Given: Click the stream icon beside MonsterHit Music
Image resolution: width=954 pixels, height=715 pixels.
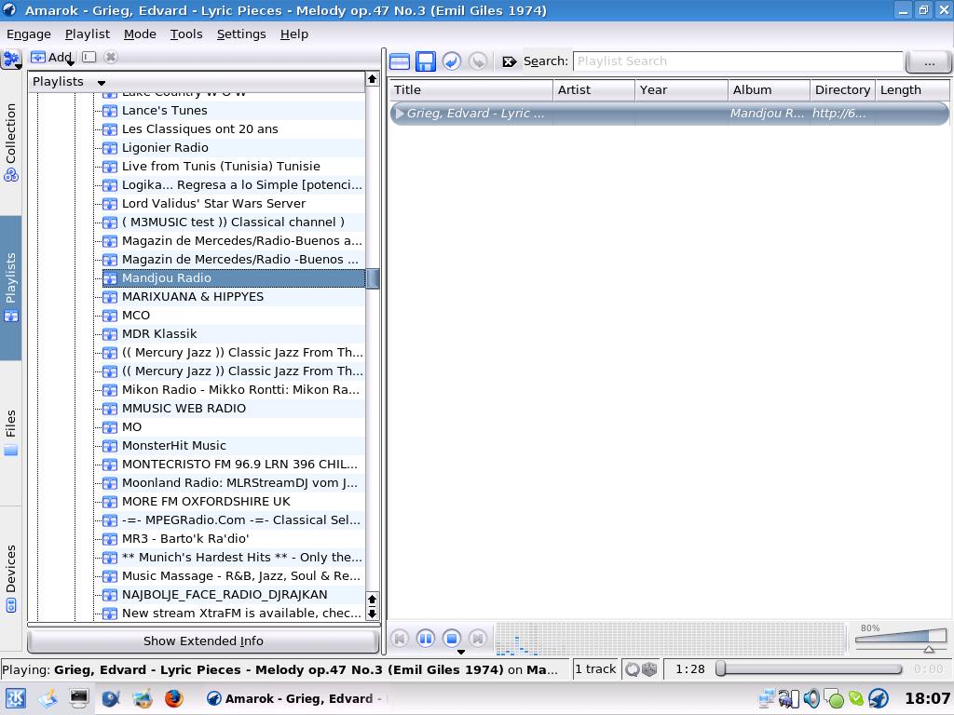Looking at the screenshot, I should point(110,446).
